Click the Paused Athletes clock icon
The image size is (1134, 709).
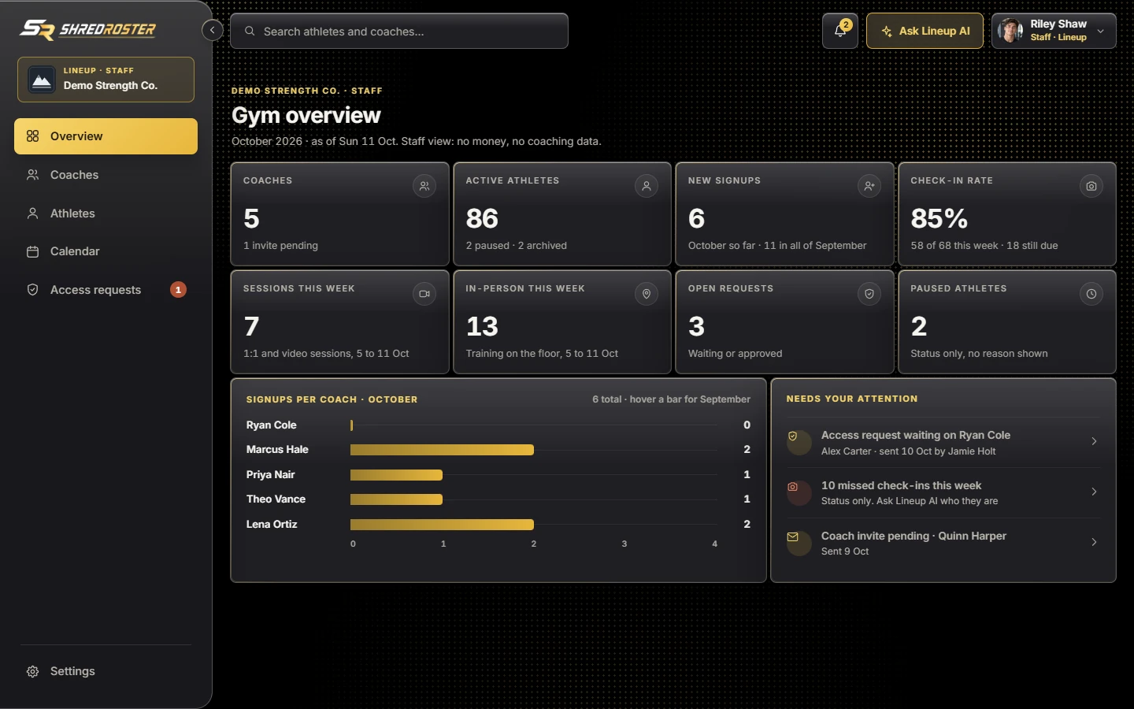1091,294
